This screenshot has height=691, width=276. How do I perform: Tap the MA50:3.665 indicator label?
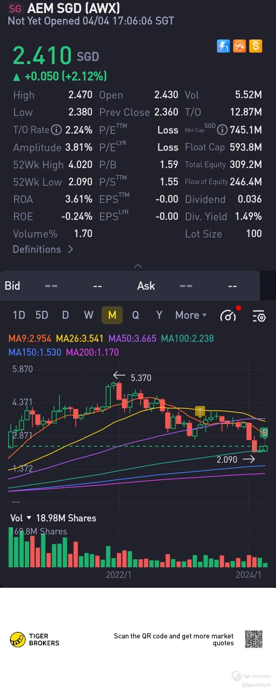[132, 338]
